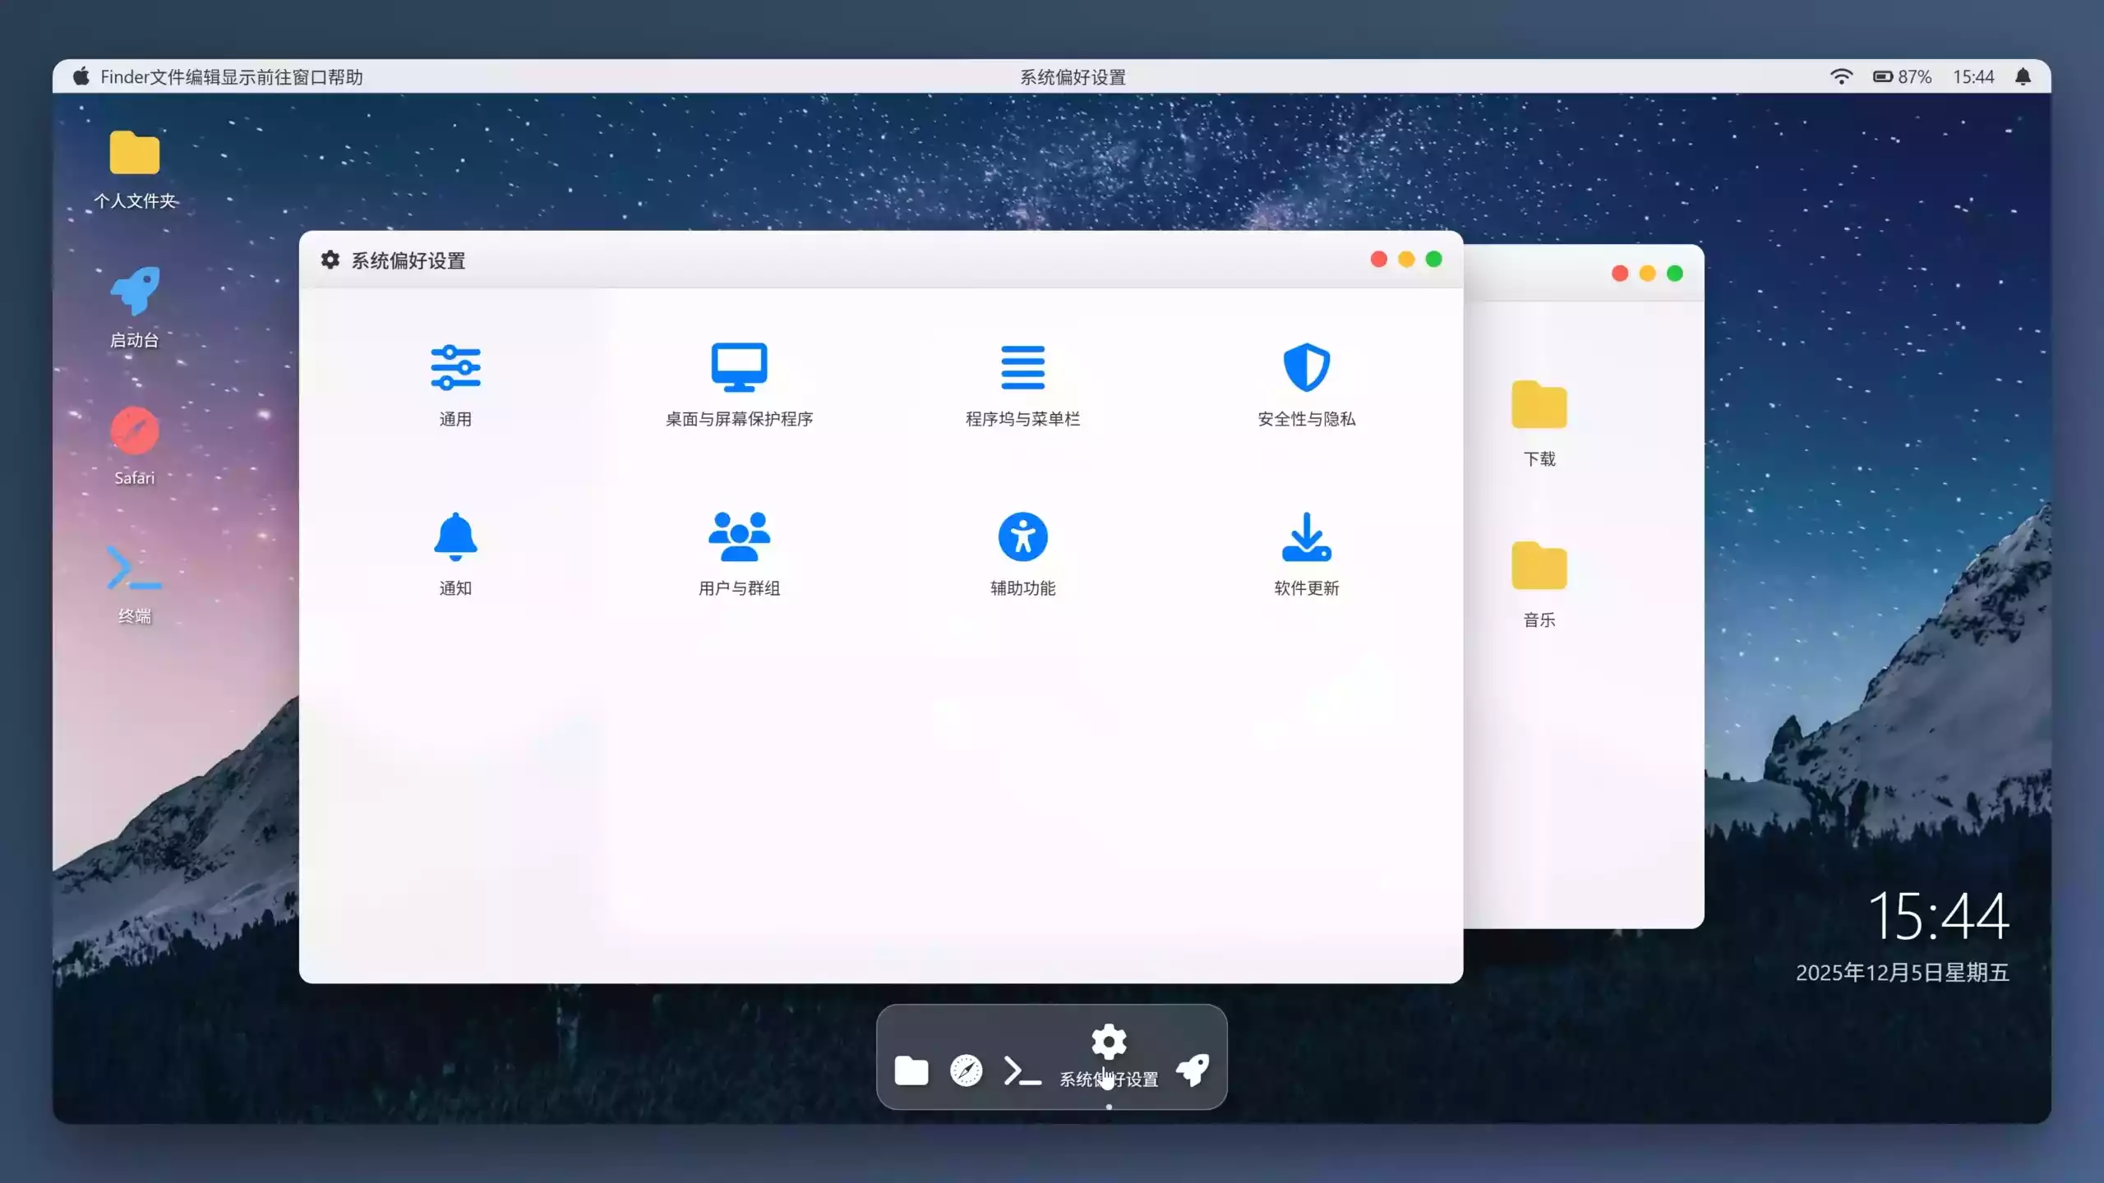2104x1183 pixels.
Task: Open the 启动台 rocket desktop icon
Action: 134,292
